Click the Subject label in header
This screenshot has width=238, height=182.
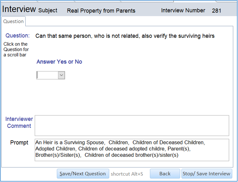[48, 10]
